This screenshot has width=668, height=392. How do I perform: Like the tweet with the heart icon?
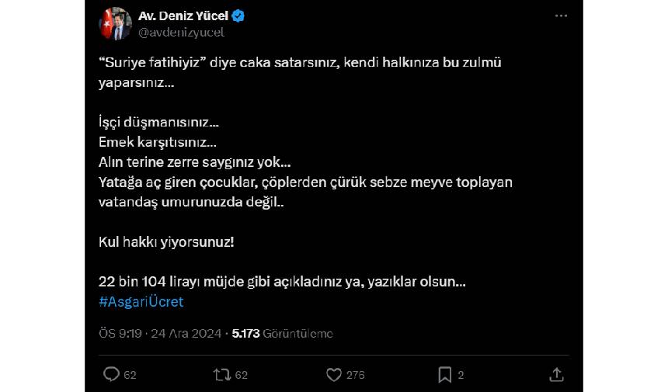tap(334, 375)
